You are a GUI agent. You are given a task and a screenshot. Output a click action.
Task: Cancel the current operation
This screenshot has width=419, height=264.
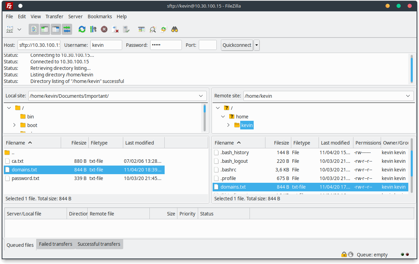[x=104, y=29]
